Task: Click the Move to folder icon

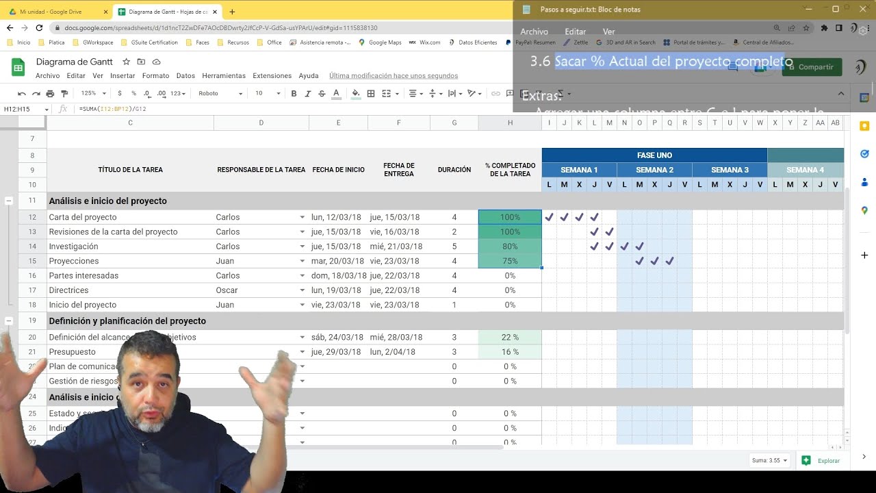Action: click(x=140, y=62)
